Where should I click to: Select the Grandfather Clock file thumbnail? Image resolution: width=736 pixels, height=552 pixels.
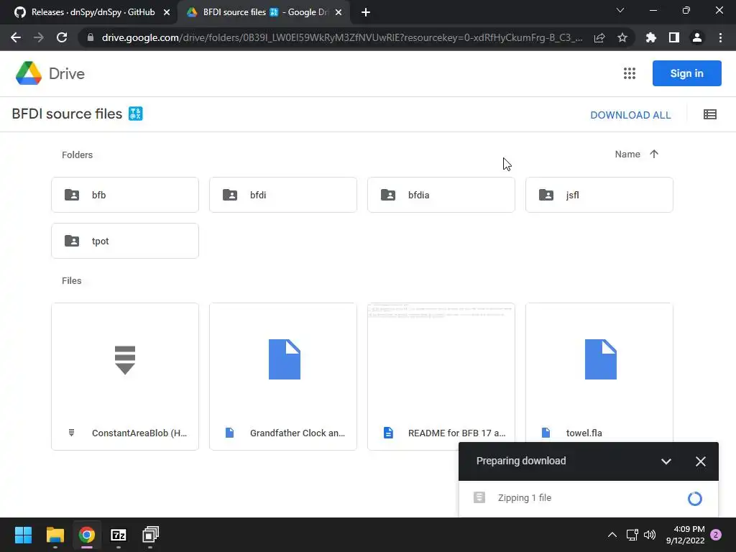(x=283, y=359)
